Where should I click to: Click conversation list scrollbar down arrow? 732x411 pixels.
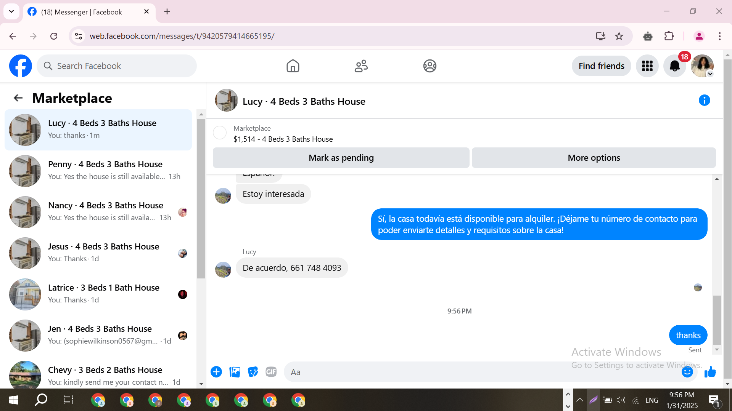pos(201,384)
